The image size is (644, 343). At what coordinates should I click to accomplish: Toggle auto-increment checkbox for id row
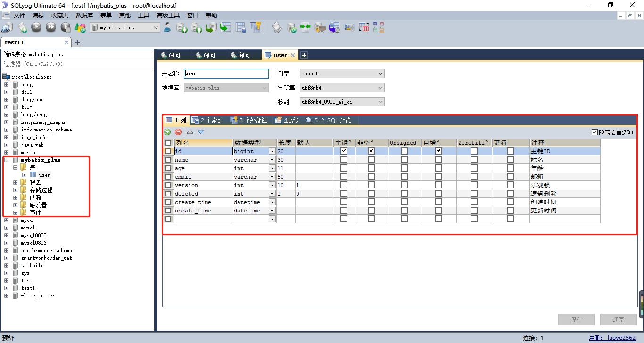438,151
